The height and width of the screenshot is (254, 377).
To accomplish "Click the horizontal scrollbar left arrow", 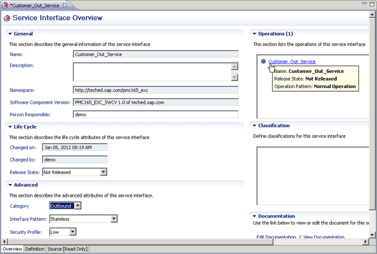I will pyautogui.click(x=4, y=241).
